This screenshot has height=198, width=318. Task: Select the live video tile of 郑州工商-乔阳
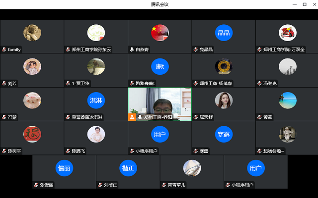[x=160, y=104]
